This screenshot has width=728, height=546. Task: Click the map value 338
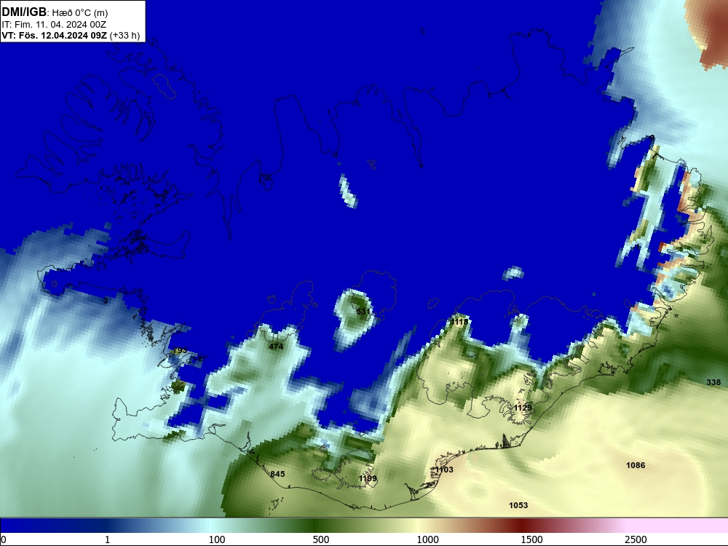pos(713,383)
